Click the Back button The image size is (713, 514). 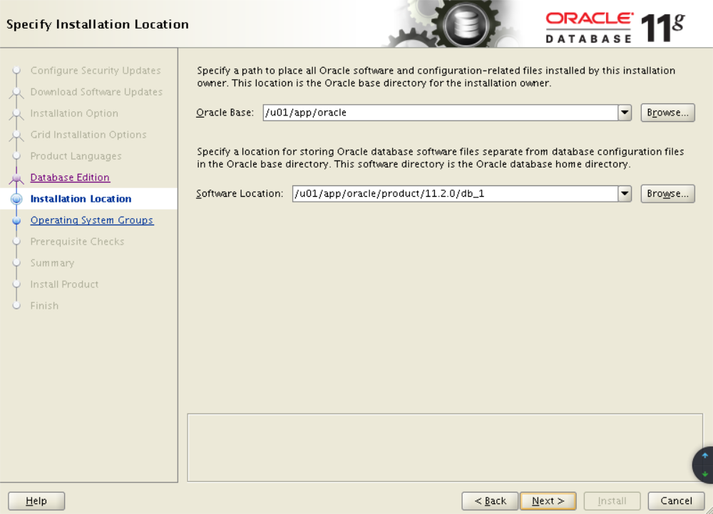490,501
